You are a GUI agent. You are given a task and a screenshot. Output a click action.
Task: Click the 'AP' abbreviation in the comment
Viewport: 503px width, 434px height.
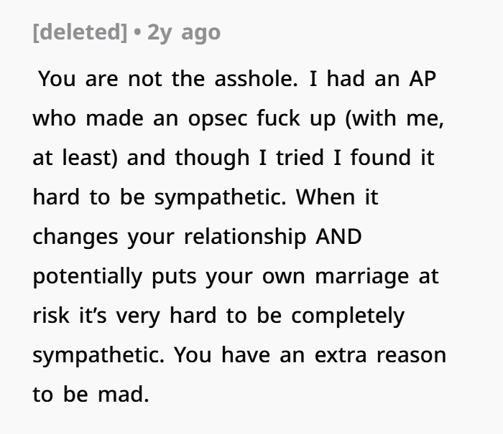(x=421, y=78)
